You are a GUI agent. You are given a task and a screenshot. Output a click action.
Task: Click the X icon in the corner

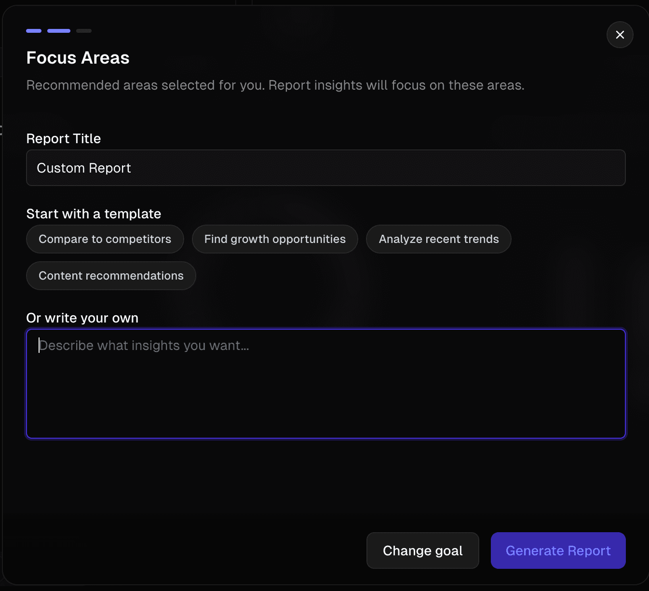click(620, 35)
